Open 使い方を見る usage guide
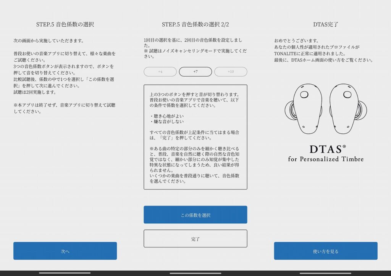391x276 pixels. [x=325, y=251]
